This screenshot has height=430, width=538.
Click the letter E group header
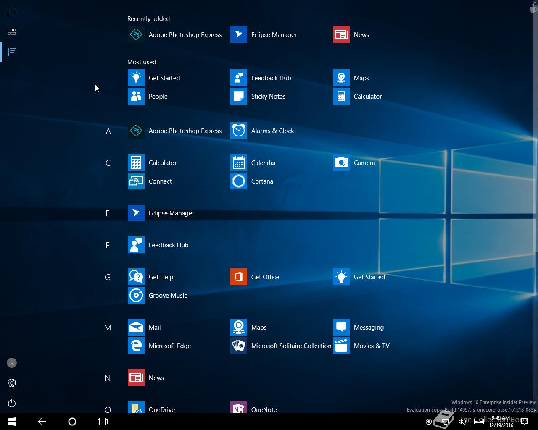[x=108, y=213]
